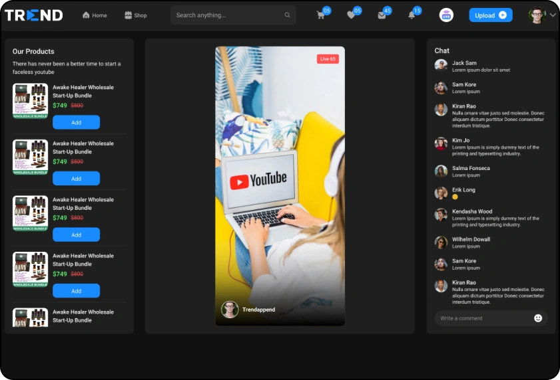Click the search magnifier icon
The width and height of the screenshot is (560, 380).
coord(287,15)
